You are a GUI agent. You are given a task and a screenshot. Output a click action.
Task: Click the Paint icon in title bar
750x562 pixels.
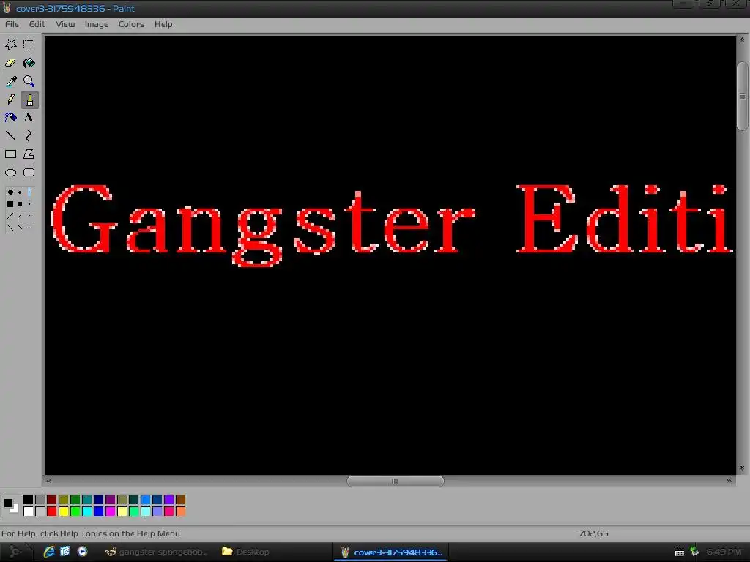(x=7, y=8)
